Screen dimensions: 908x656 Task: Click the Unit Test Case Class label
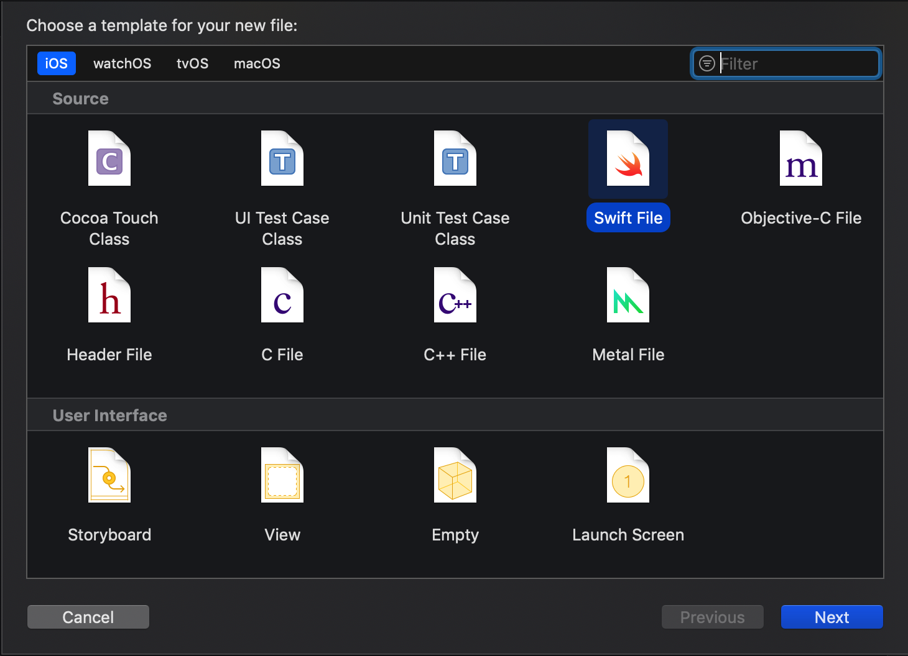pyautogui.click(x=455, y=229)
